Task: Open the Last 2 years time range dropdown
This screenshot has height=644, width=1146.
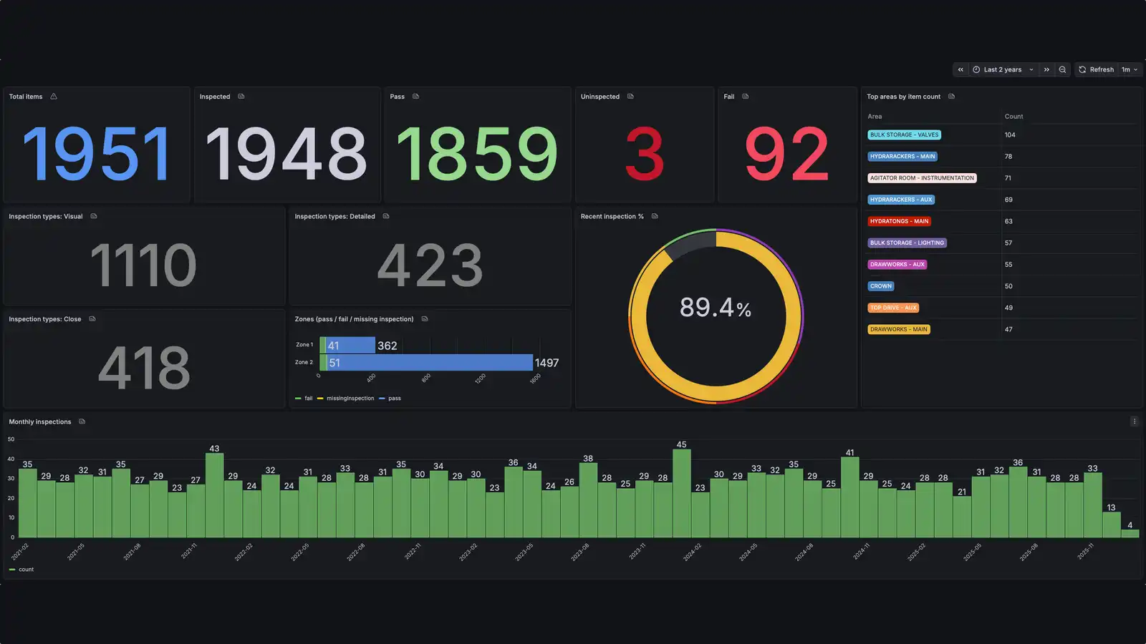Action: tap(1003, 69)
